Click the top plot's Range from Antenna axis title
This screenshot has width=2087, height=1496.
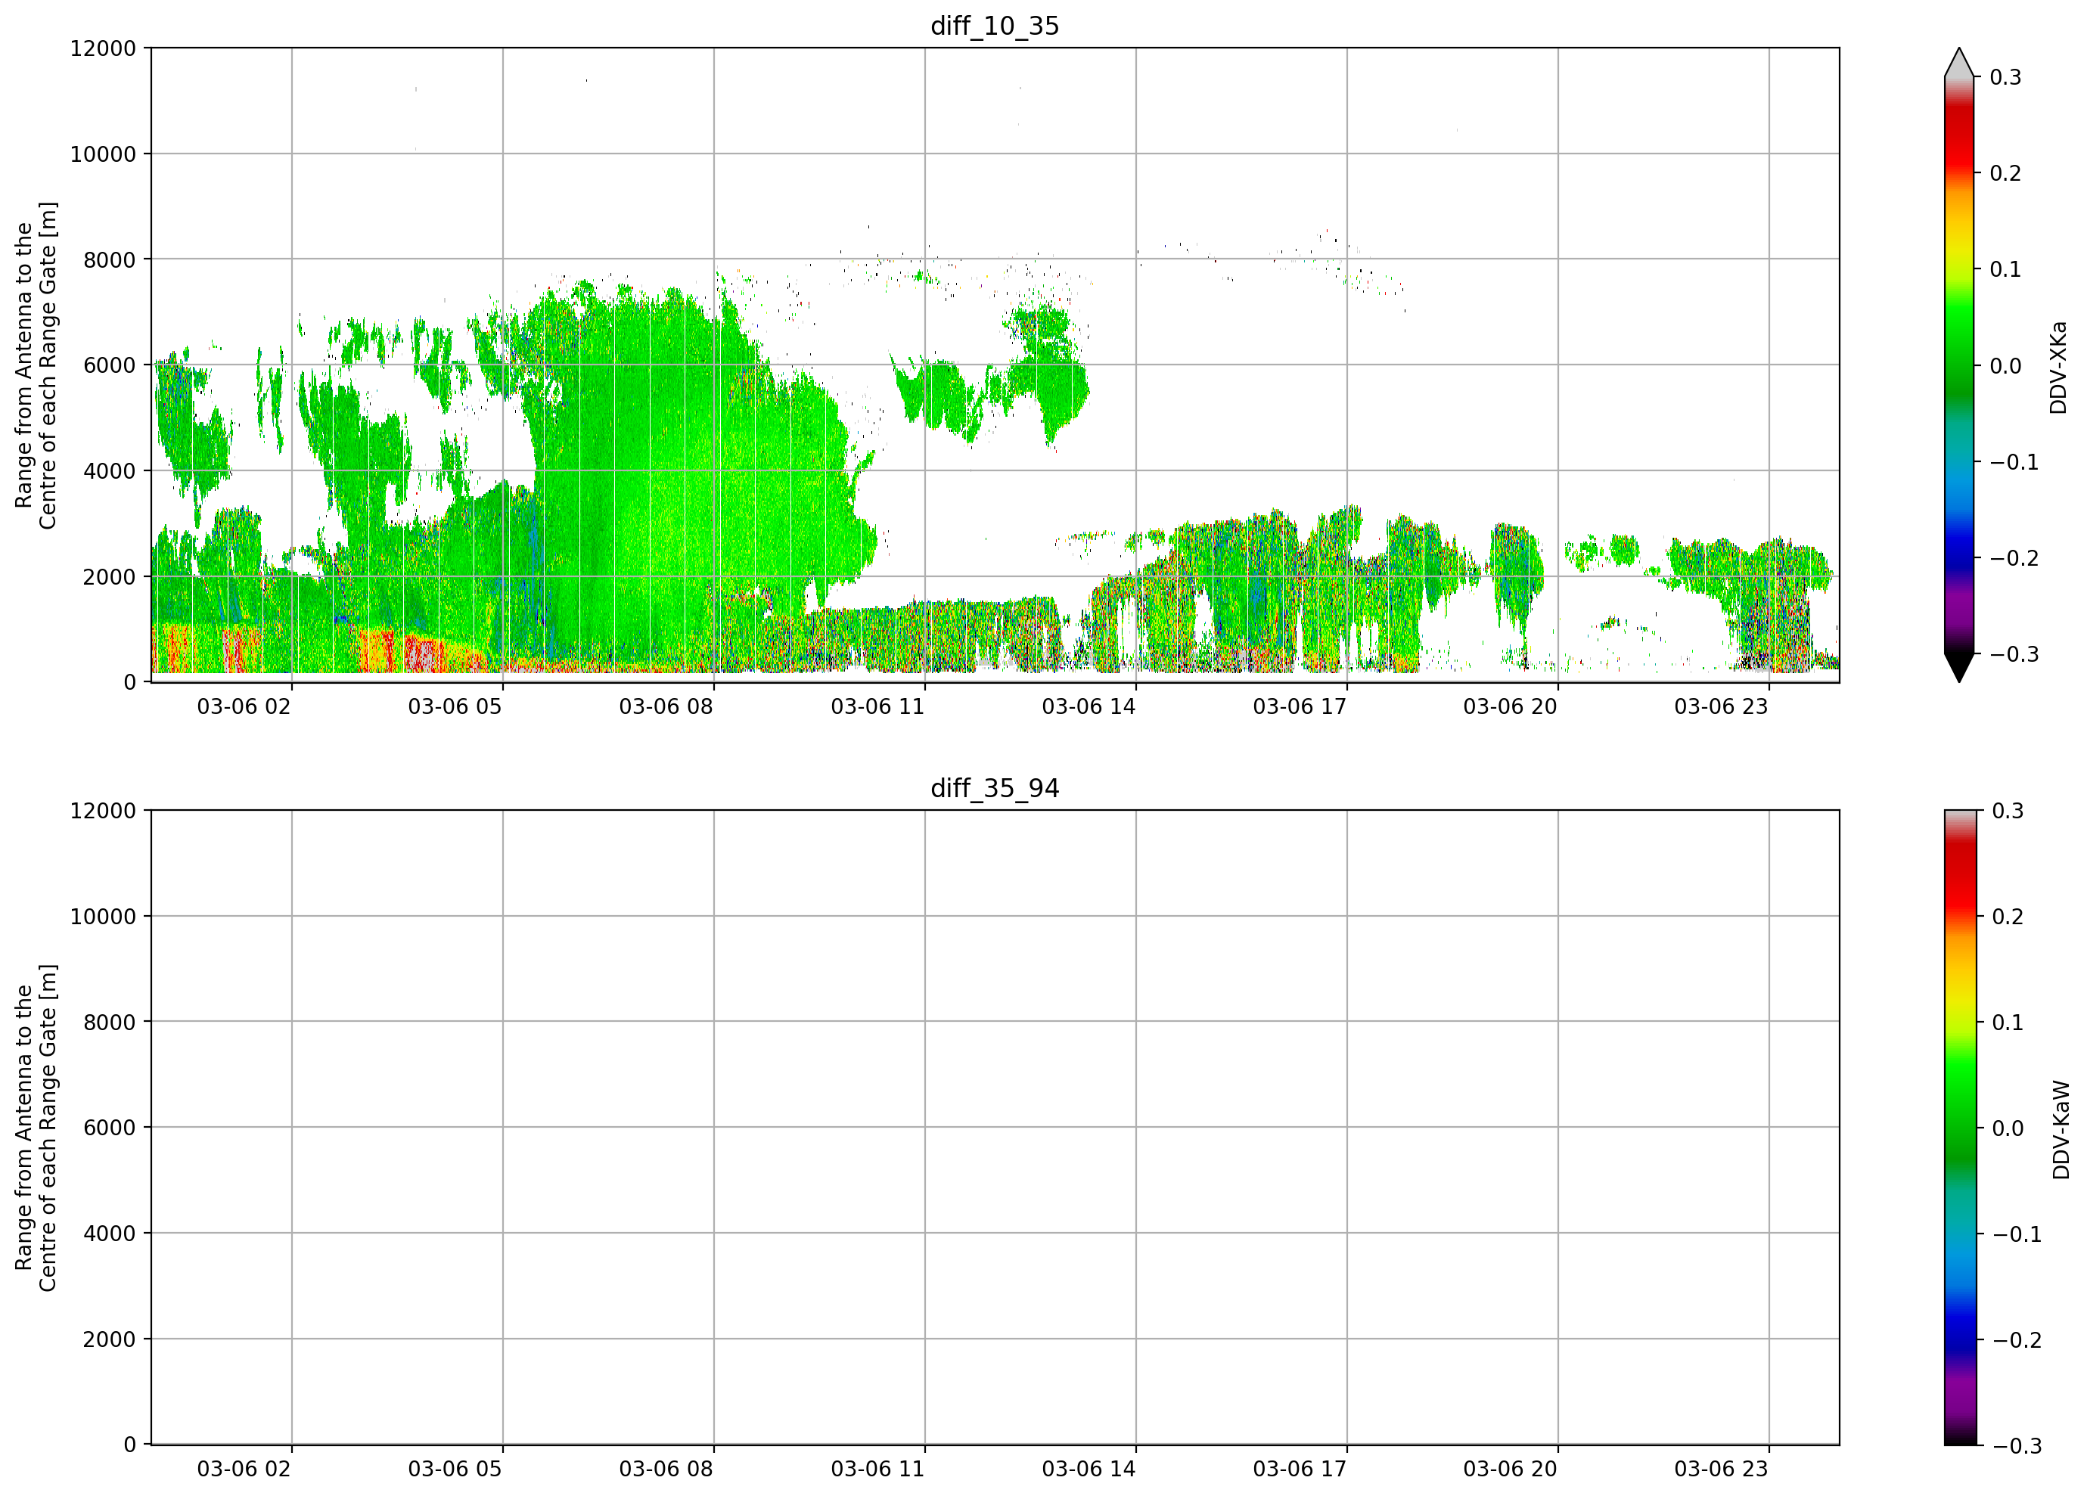[x=36, y=365]
